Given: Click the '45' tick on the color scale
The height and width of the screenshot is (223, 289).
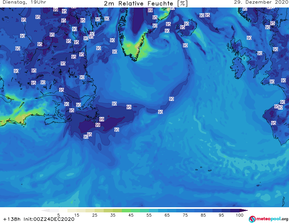Looking at the screenshot, I should point(131,215).
